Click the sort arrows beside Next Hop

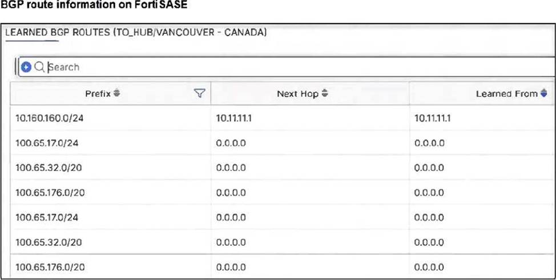[325, 93]
